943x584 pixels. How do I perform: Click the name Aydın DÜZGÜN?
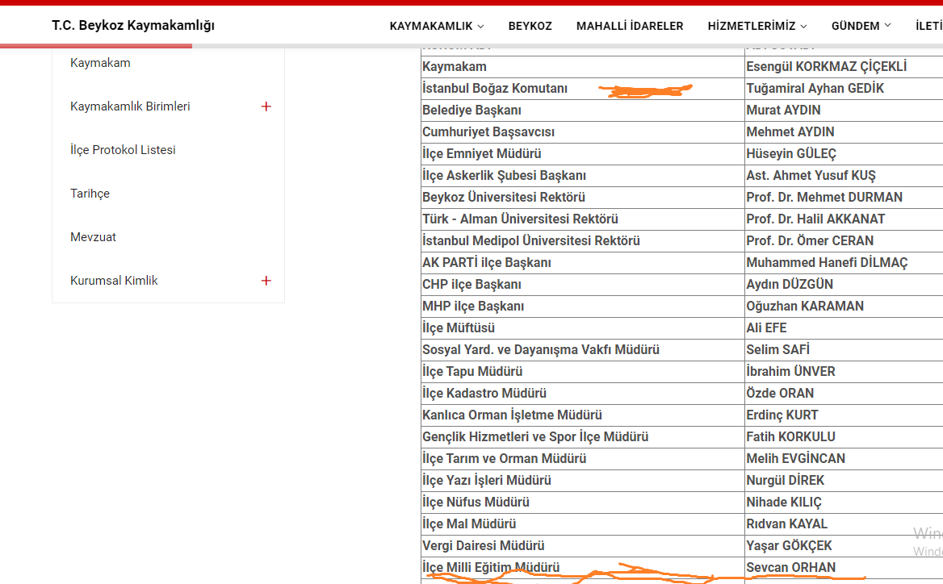[x=790, y=284]
